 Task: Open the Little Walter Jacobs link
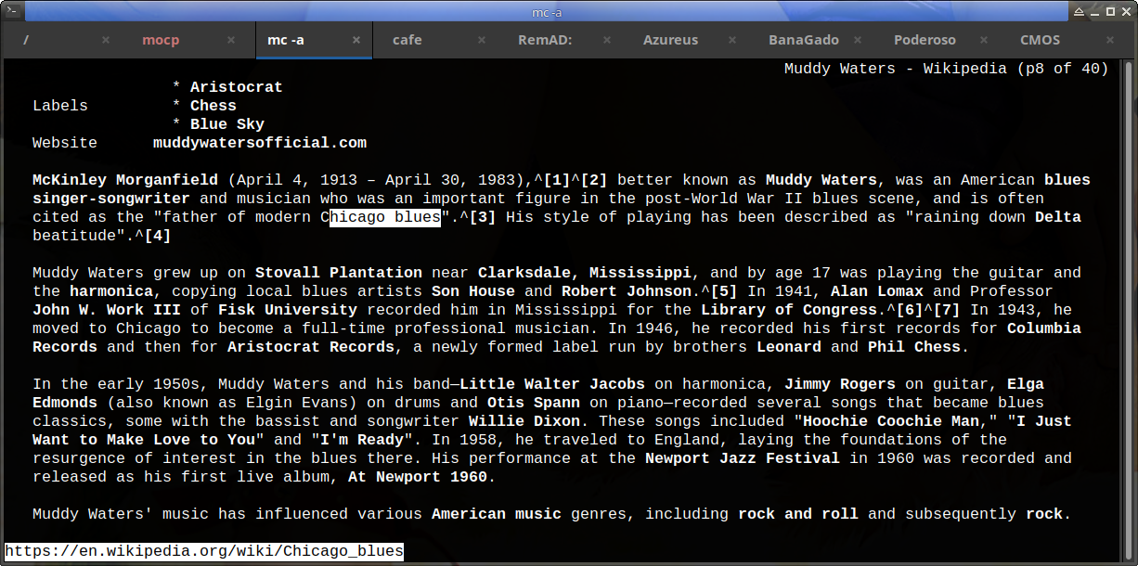552,384
